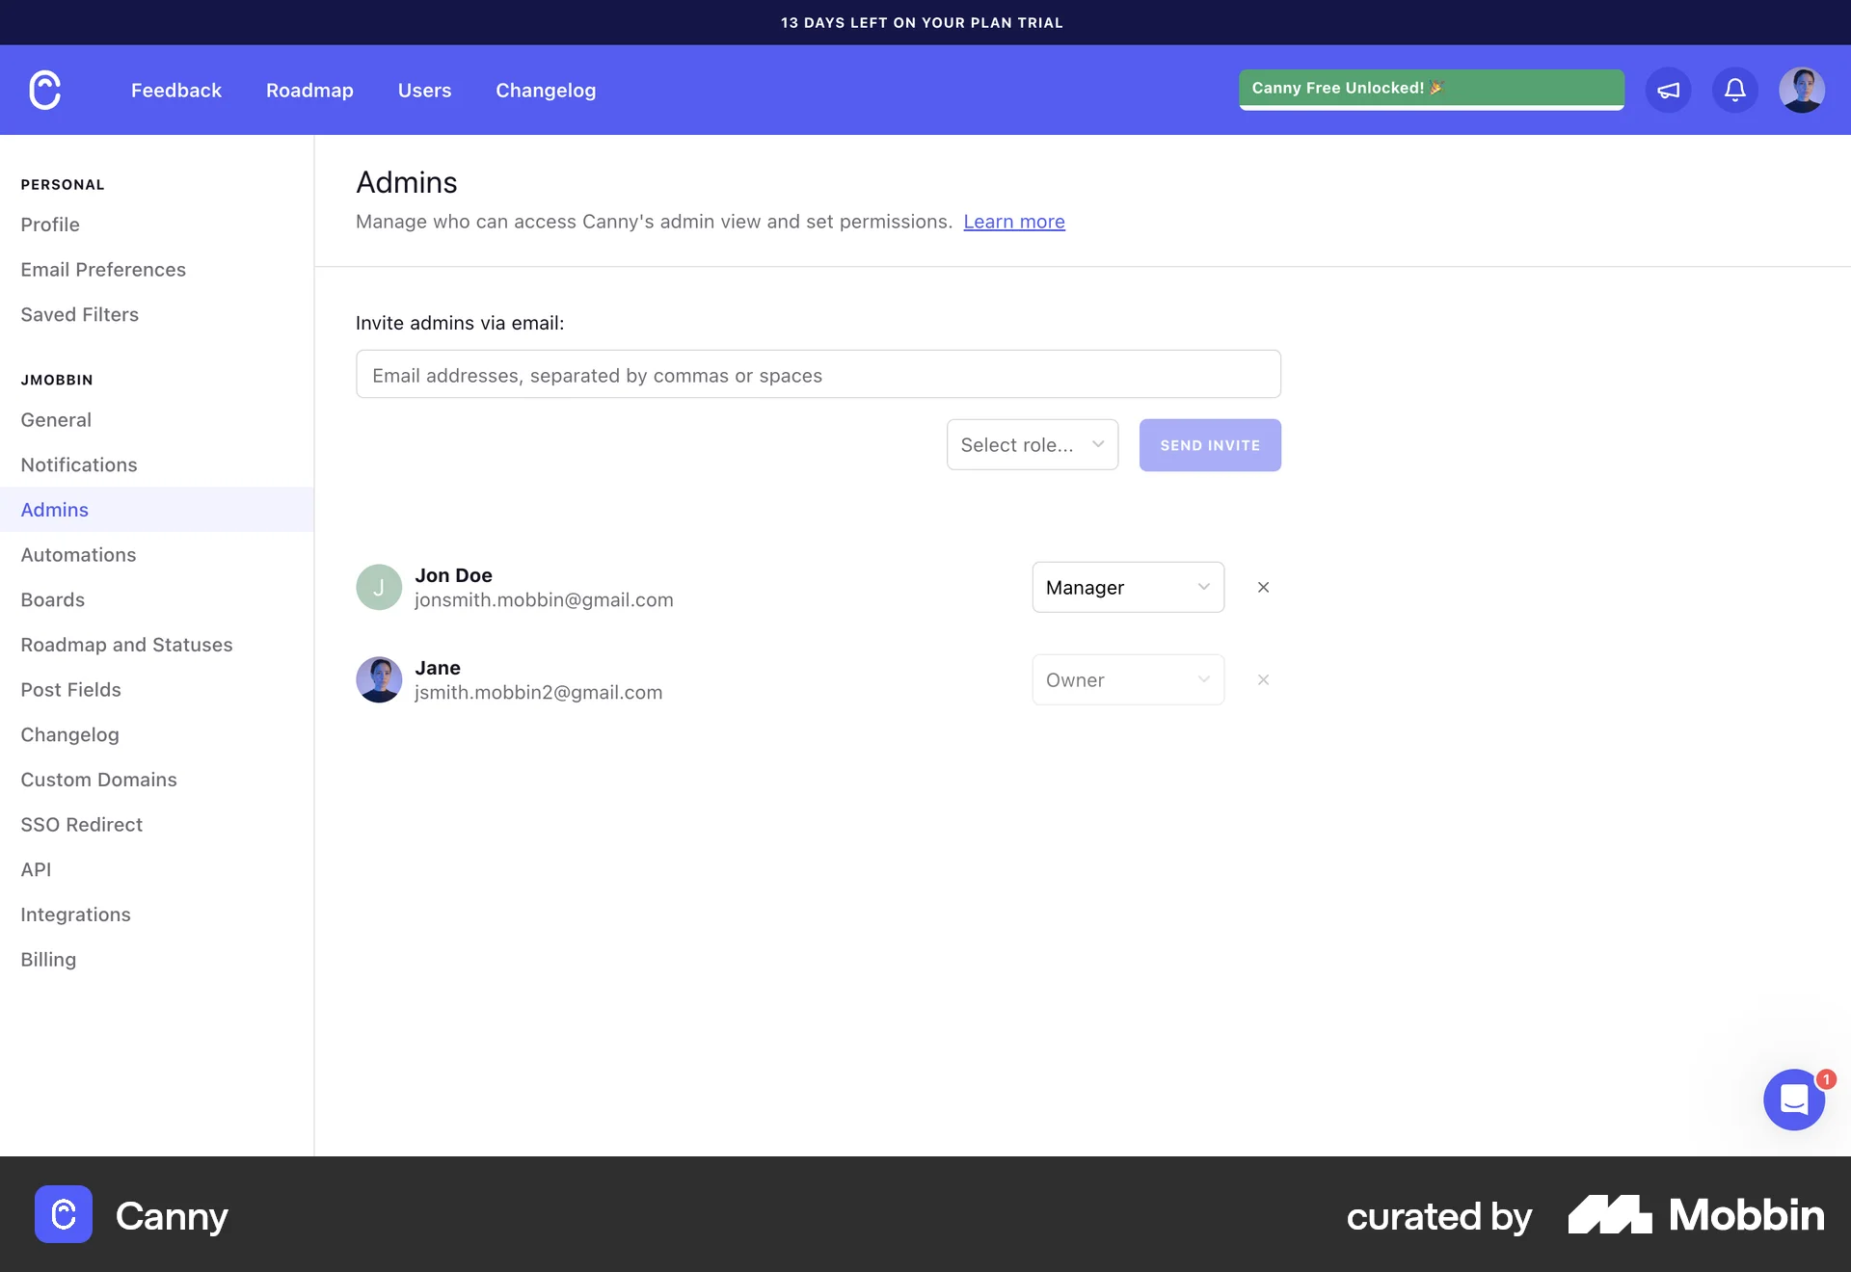Click the Mobbin logo in the footer
The height and width of the screenshot is (1272, 1851).
(x=1695, y=1215)
